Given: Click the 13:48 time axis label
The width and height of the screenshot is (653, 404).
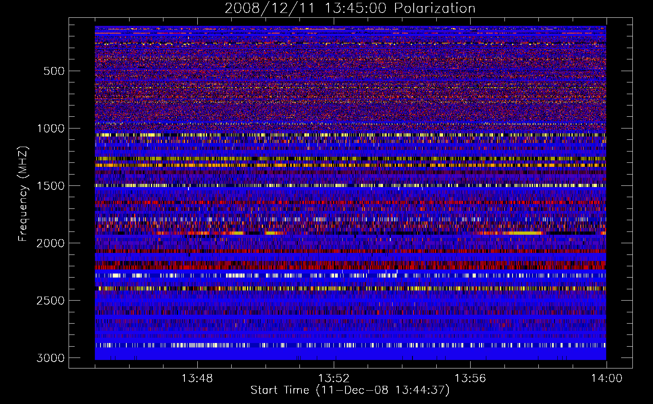Looking at the screenshot, I should pos(197,379).
